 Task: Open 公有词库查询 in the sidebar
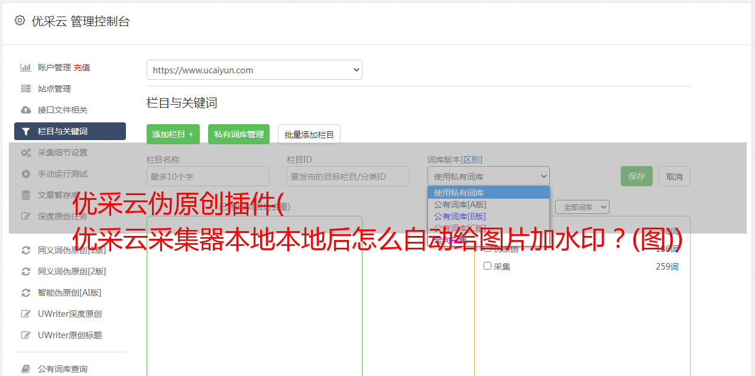[63, 369]
